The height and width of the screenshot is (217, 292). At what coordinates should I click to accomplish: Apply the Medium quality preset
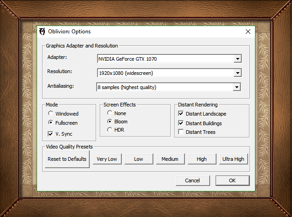tap(170, 159)
